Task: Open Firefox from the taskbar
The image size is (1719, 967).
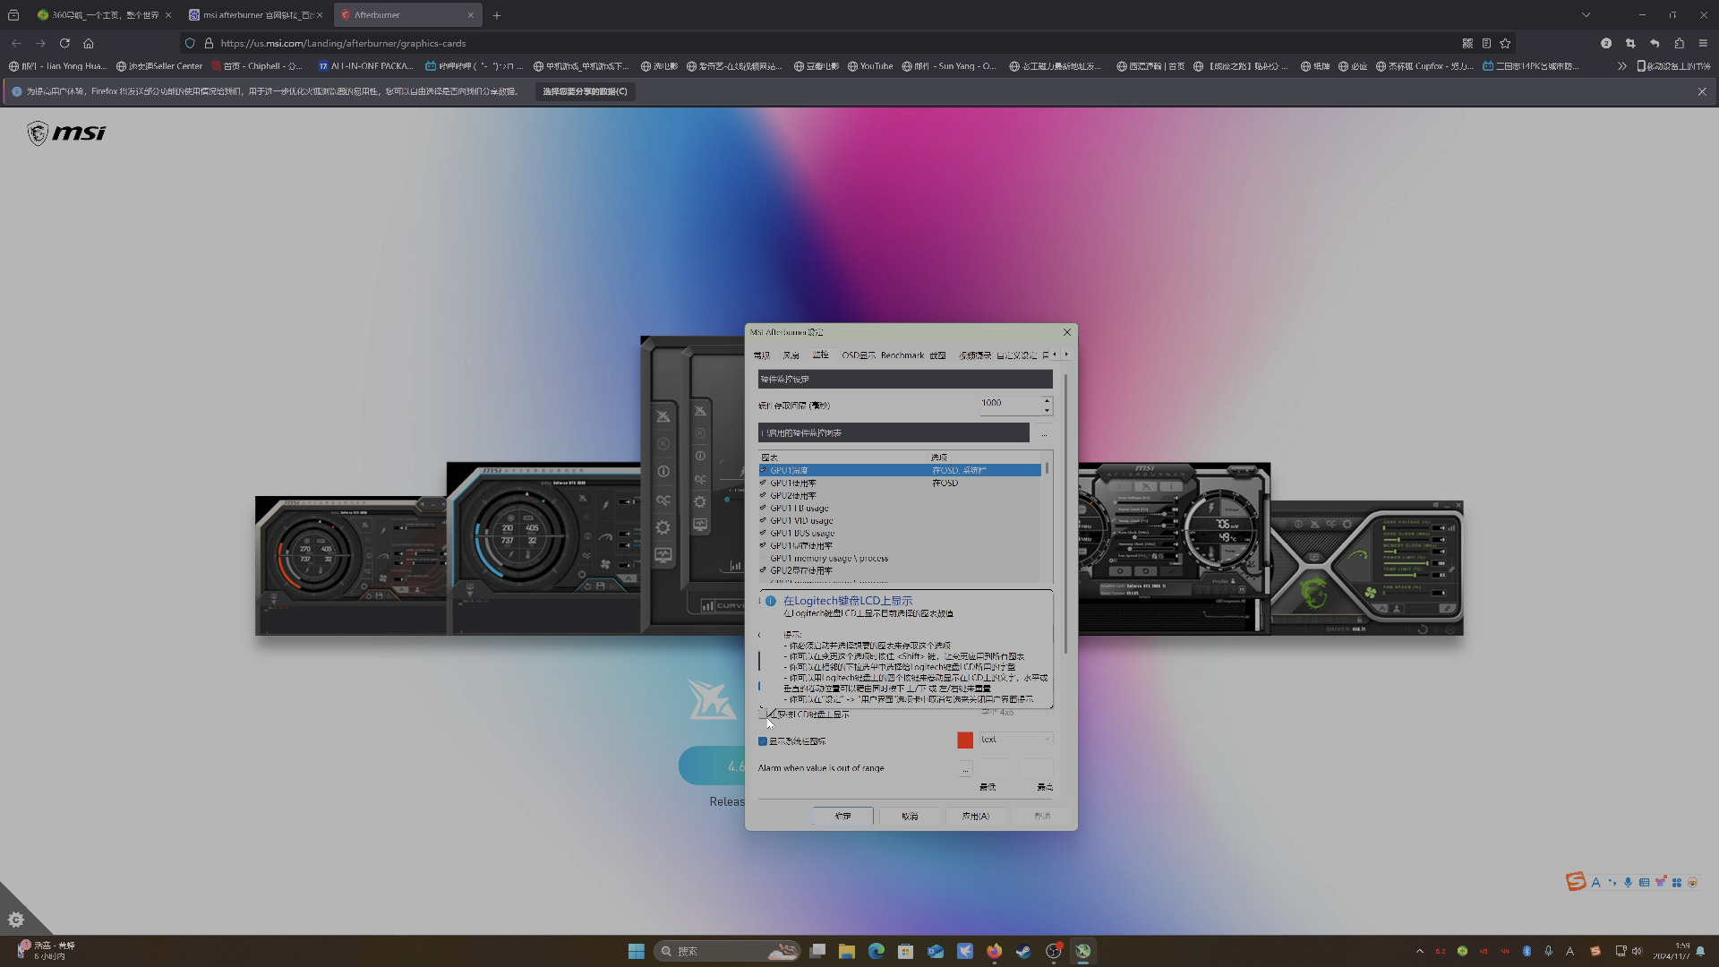Action: (995, 951)
